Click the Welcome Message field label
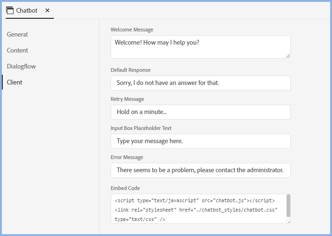Image resolution: width=332 pixels, height=236 pixels. click(x=132, y=30)
